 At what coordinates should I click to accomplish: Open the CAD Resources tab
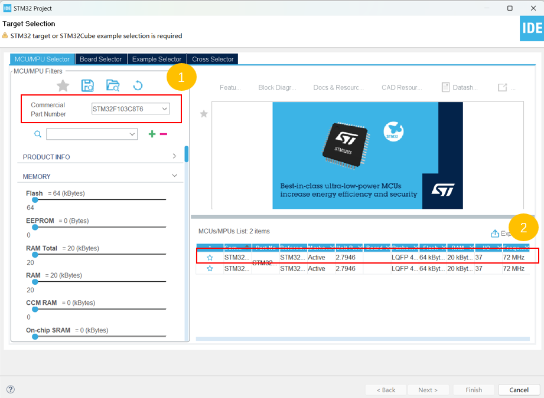402,88
